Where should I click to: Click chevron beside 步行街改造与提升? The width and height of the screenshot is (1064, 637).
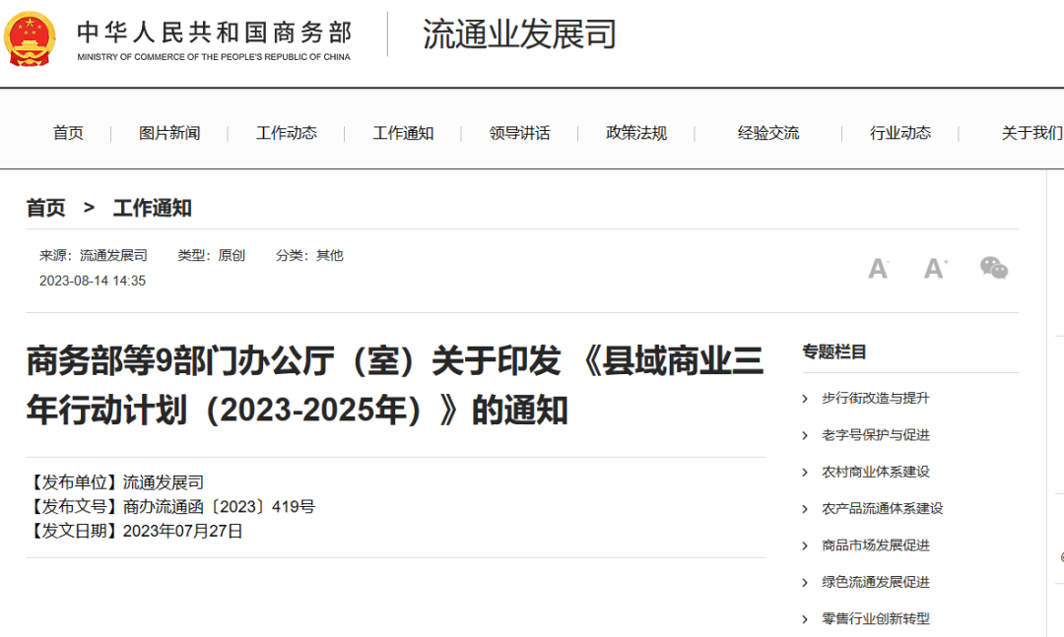click(x=805, y=399)
